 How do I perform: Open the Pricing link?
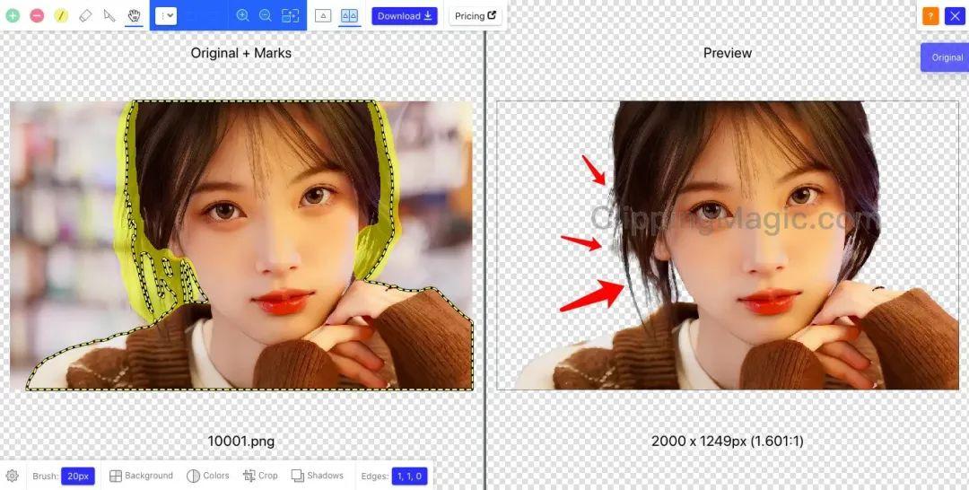pos(476,16)
